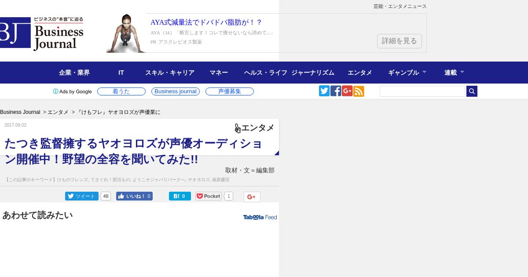This screenshot has width=528, height=277.
Task: Click breadcrumb text 『けもフレ』ヤオヨロズが声優業に
Action: click(x=118, y=112)
